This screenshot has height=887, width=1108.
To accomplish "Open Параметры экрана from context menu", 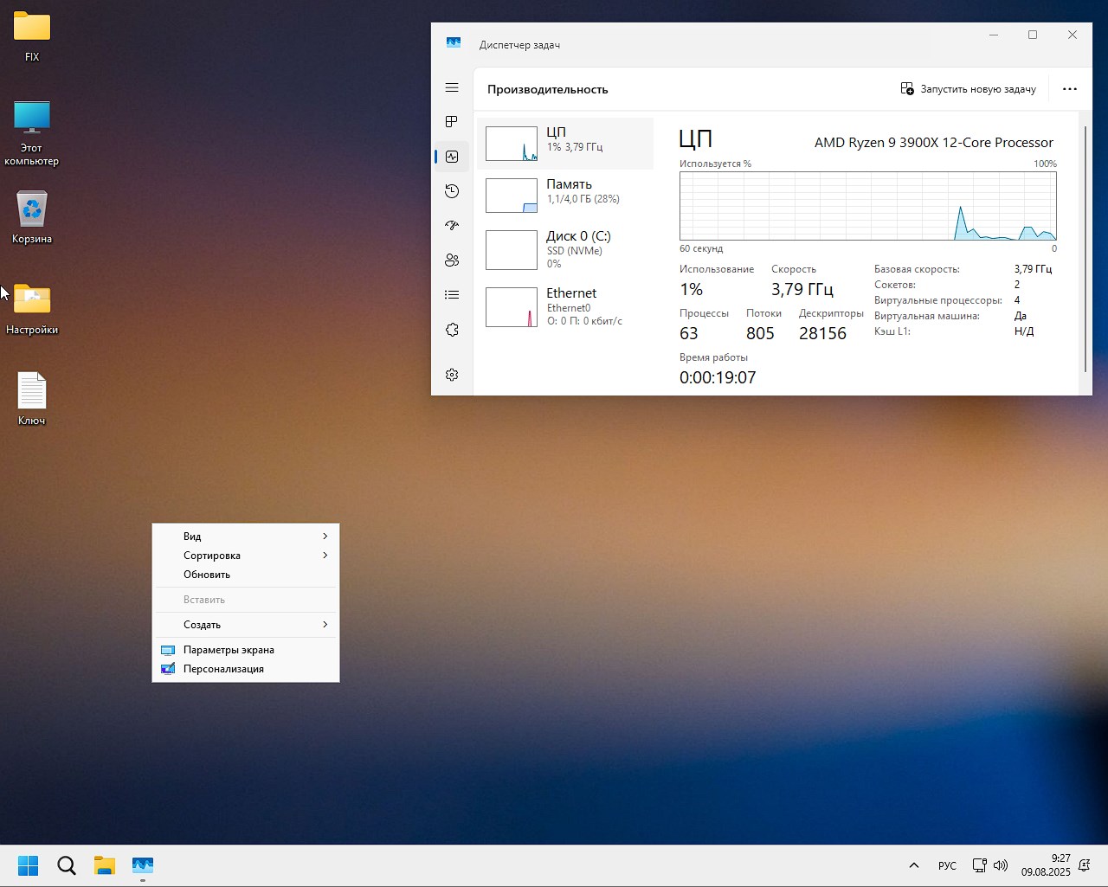I will [246, 650].
